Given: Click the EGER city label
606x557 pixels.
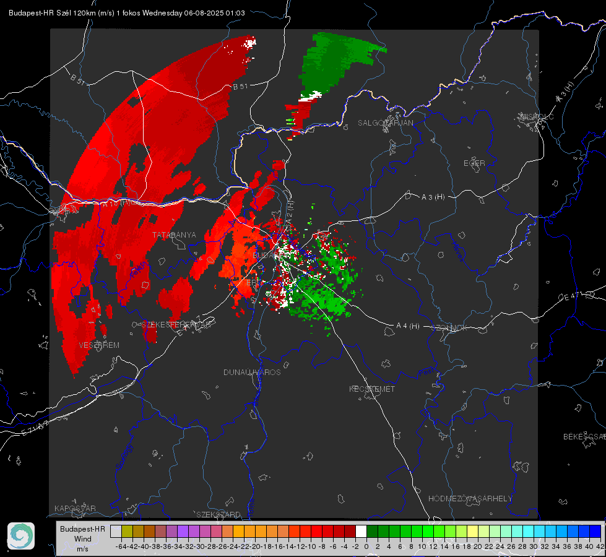Looking at the screenshot, I should [x=474, y=163].
